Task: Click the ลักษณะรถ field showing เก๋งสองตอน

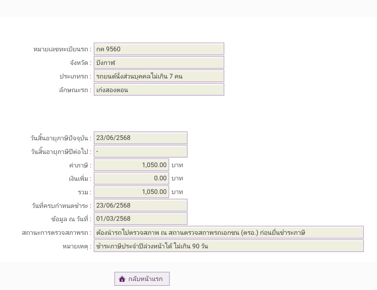Action: point(159,89)
